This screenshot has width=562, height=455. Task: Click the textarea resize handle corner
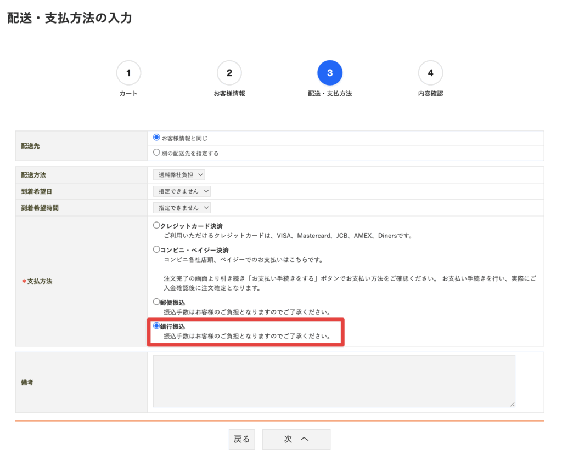[x=513, y=405]
